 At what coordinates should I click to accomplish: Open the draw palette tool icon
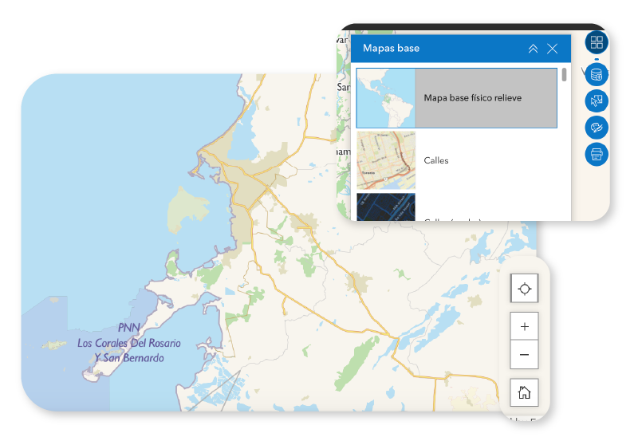pyautogui.click(x=597, y=128)
